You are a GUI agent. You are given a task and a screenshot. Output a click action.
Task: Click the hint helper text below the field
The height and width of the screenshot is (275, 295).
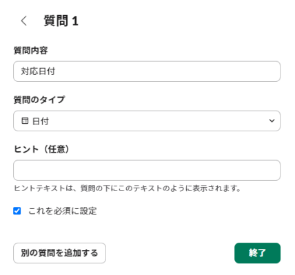tap(128, 188)
